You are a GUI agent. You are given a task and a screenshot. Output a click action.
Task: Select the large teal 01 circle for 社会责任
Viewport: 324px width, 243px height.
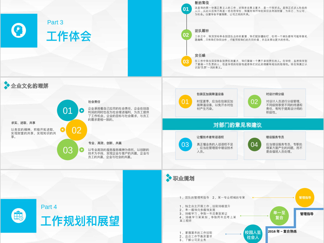[68, 110]
